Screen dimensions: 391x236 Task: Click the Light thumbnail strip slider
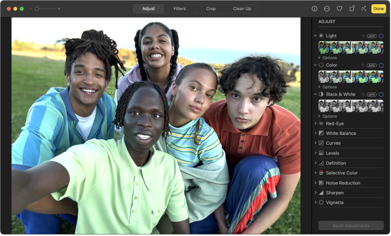(351, 47)
